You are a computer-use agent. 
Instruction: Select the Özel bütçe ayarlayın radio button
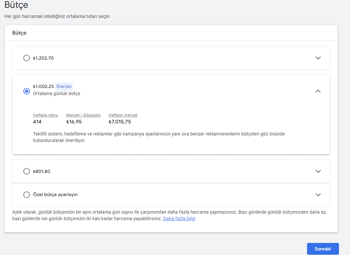[x=27, y=195]
